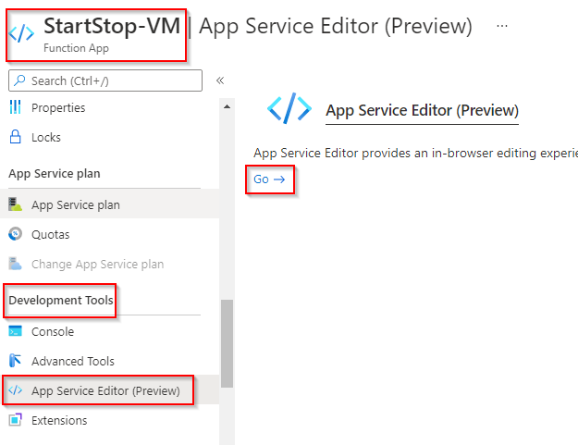The image size is (578, 445).
Task: Select App Service Editor (Preview) in sidebar
Action: click(x=105, y=390)
